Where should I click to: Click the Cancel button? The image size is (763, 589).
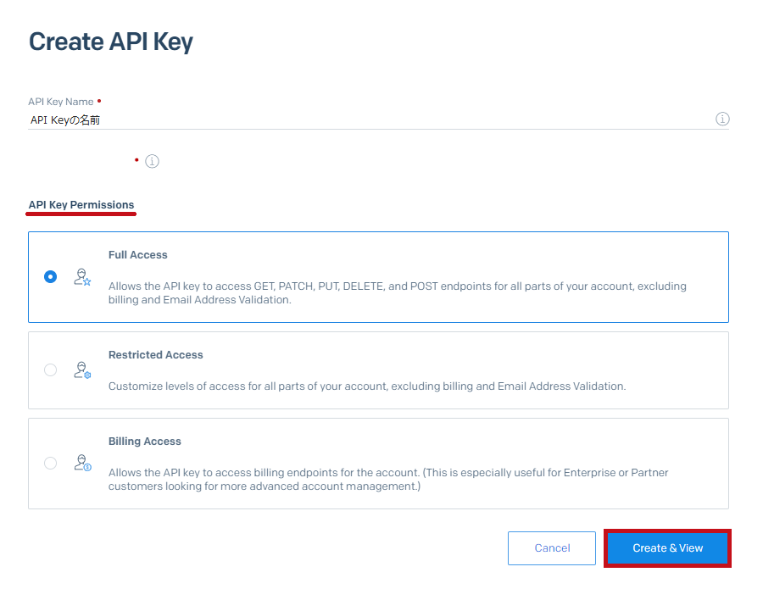point(552,548)
